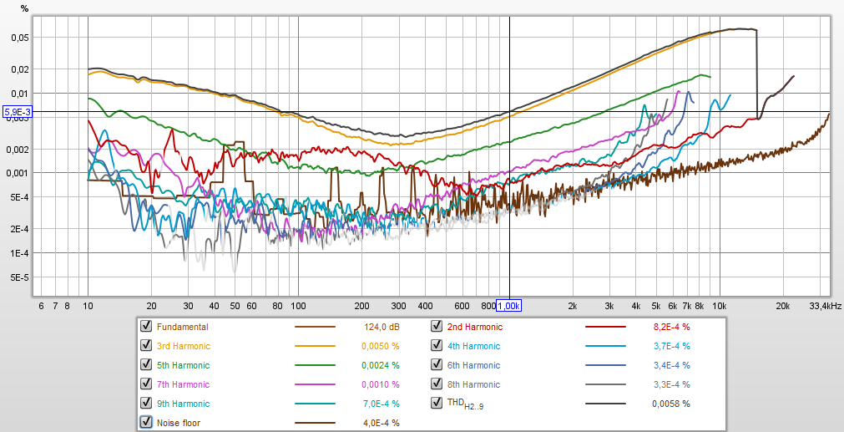Click the 5,9E-3 cursor level box
This screenshot has width=844, height=432.
[x=18, y=112]
